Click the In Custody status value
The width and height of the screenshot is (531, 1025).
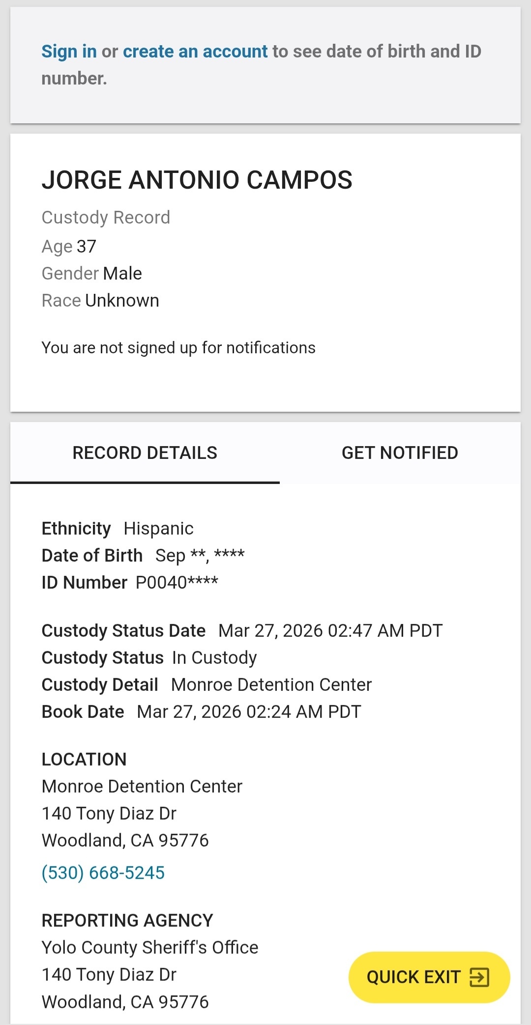click(214, 657)
